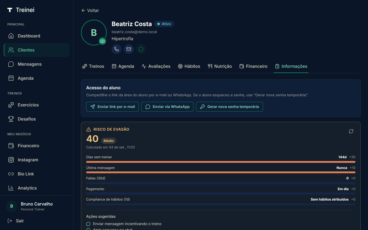This screenshot has height=230, width=368.
Task: Click Enviar via WhatsApp button
Action: [167, 107]
